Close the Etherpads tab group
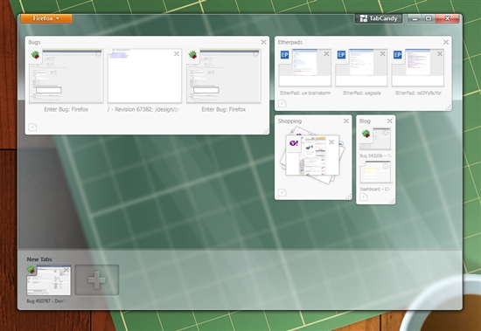Screen dimensions: 481x331 coord(446,42)
